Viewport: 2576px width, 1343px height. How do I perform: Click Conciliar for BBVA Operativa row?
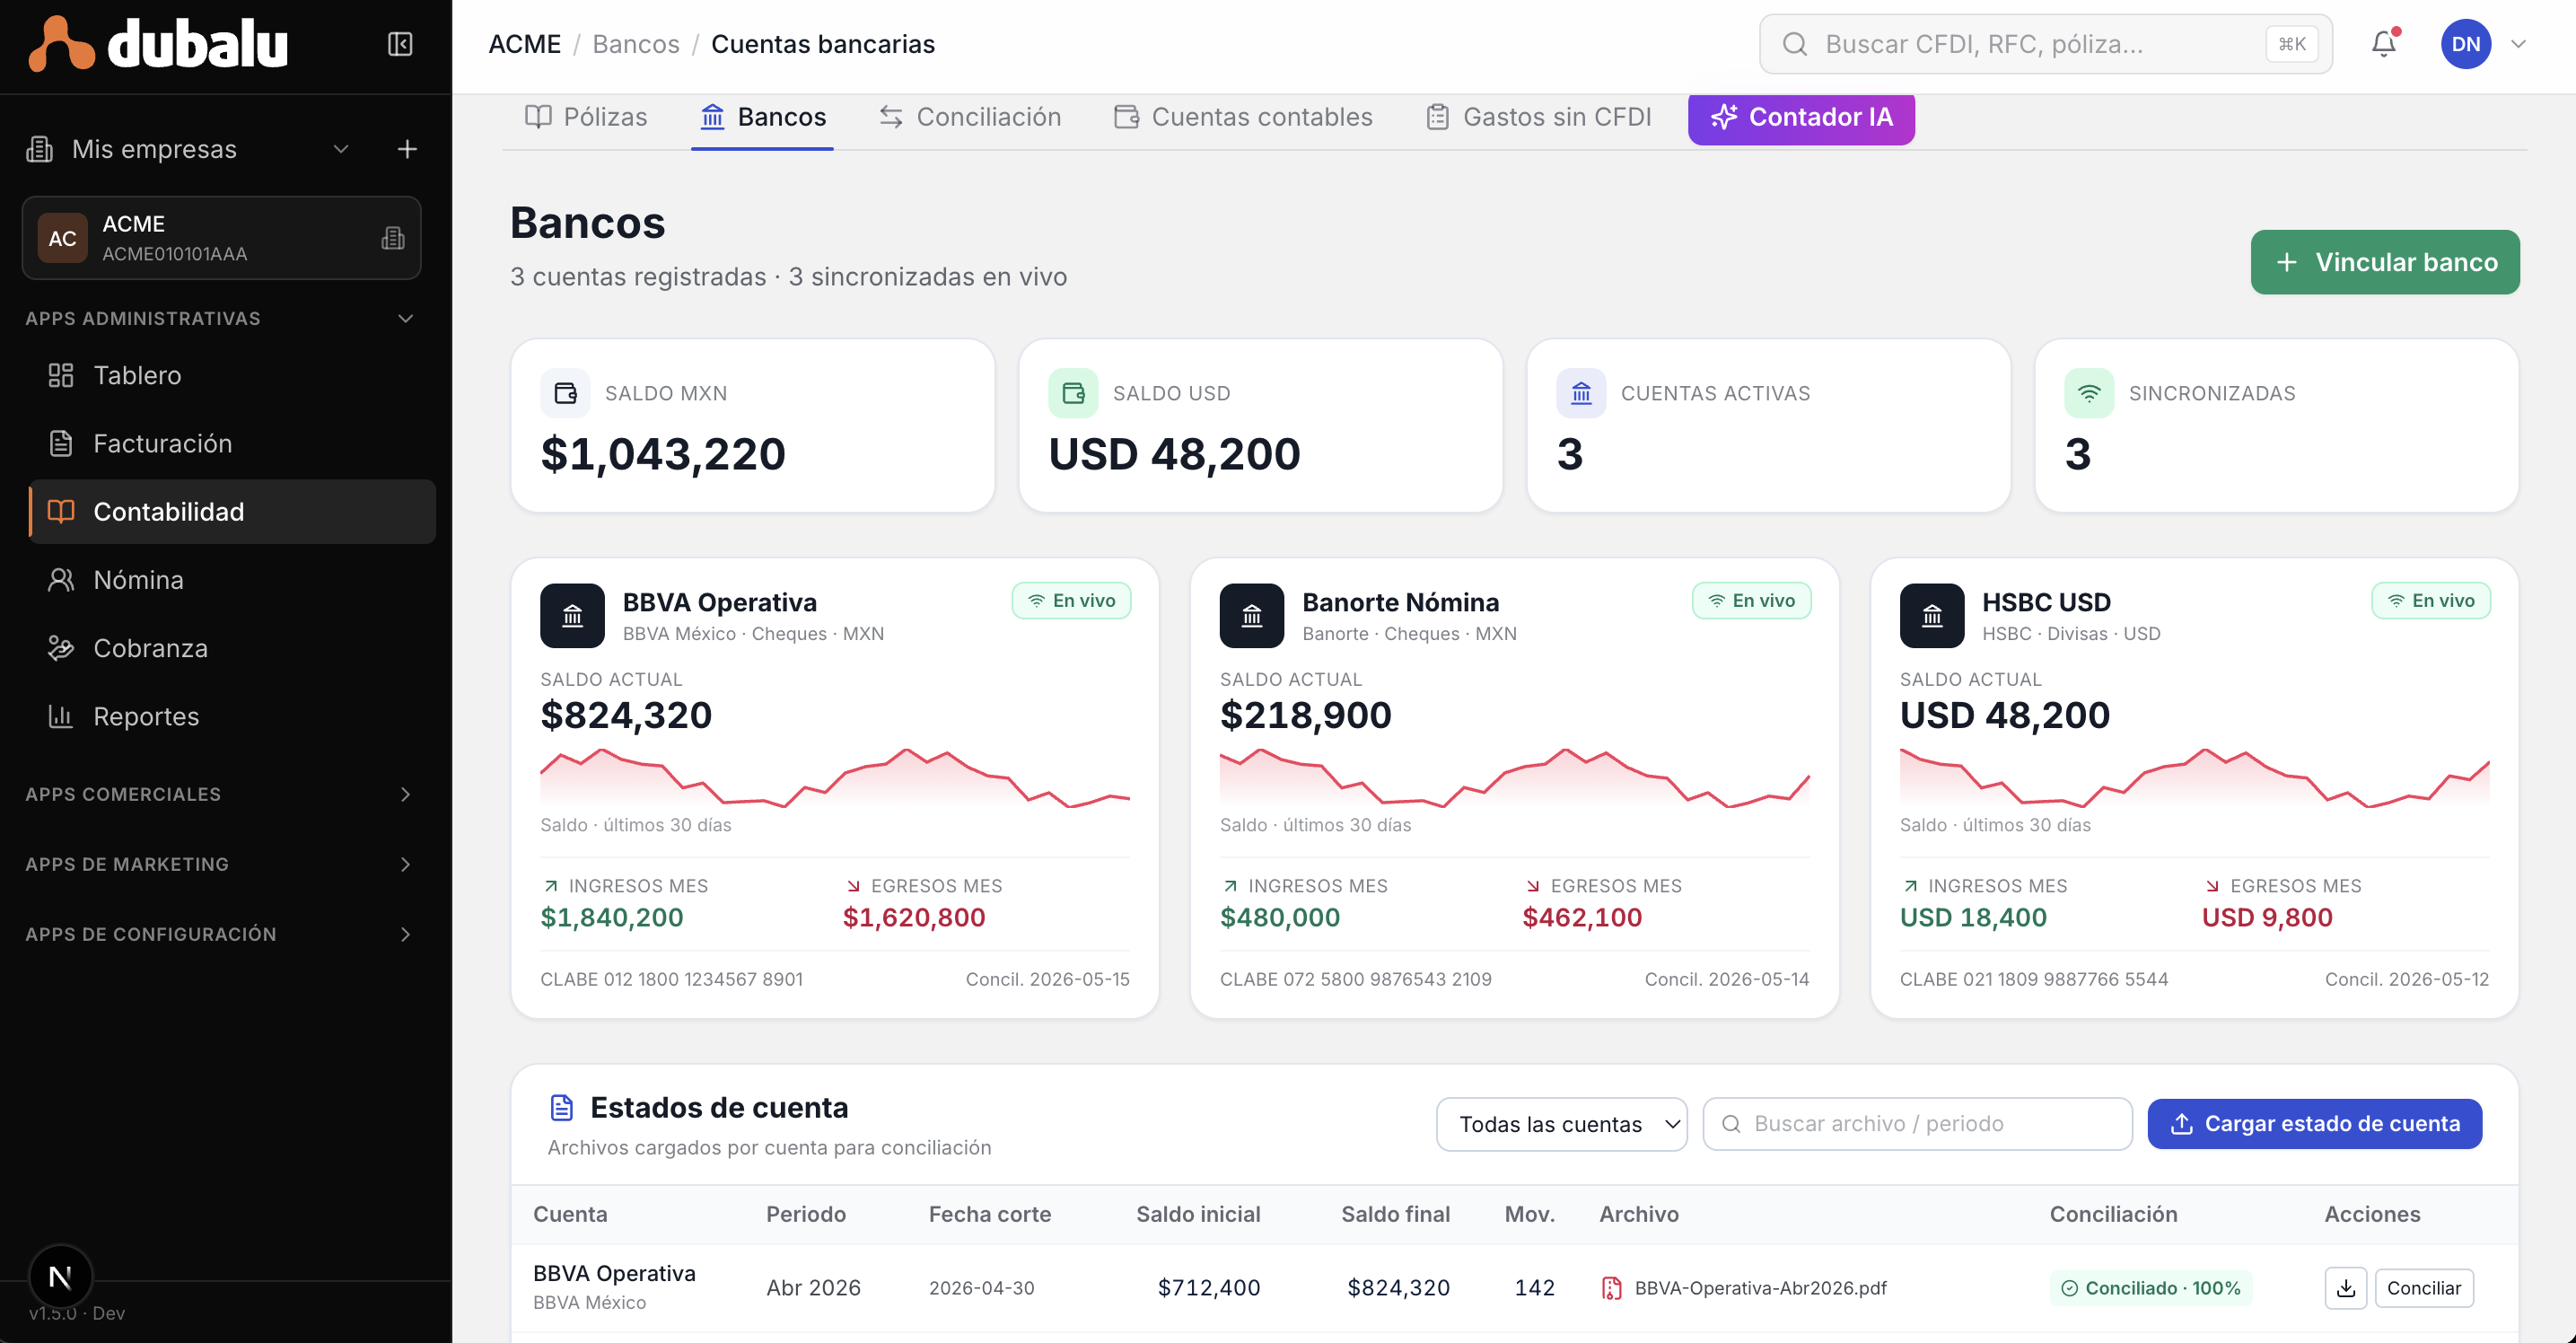point(2424,1288)
